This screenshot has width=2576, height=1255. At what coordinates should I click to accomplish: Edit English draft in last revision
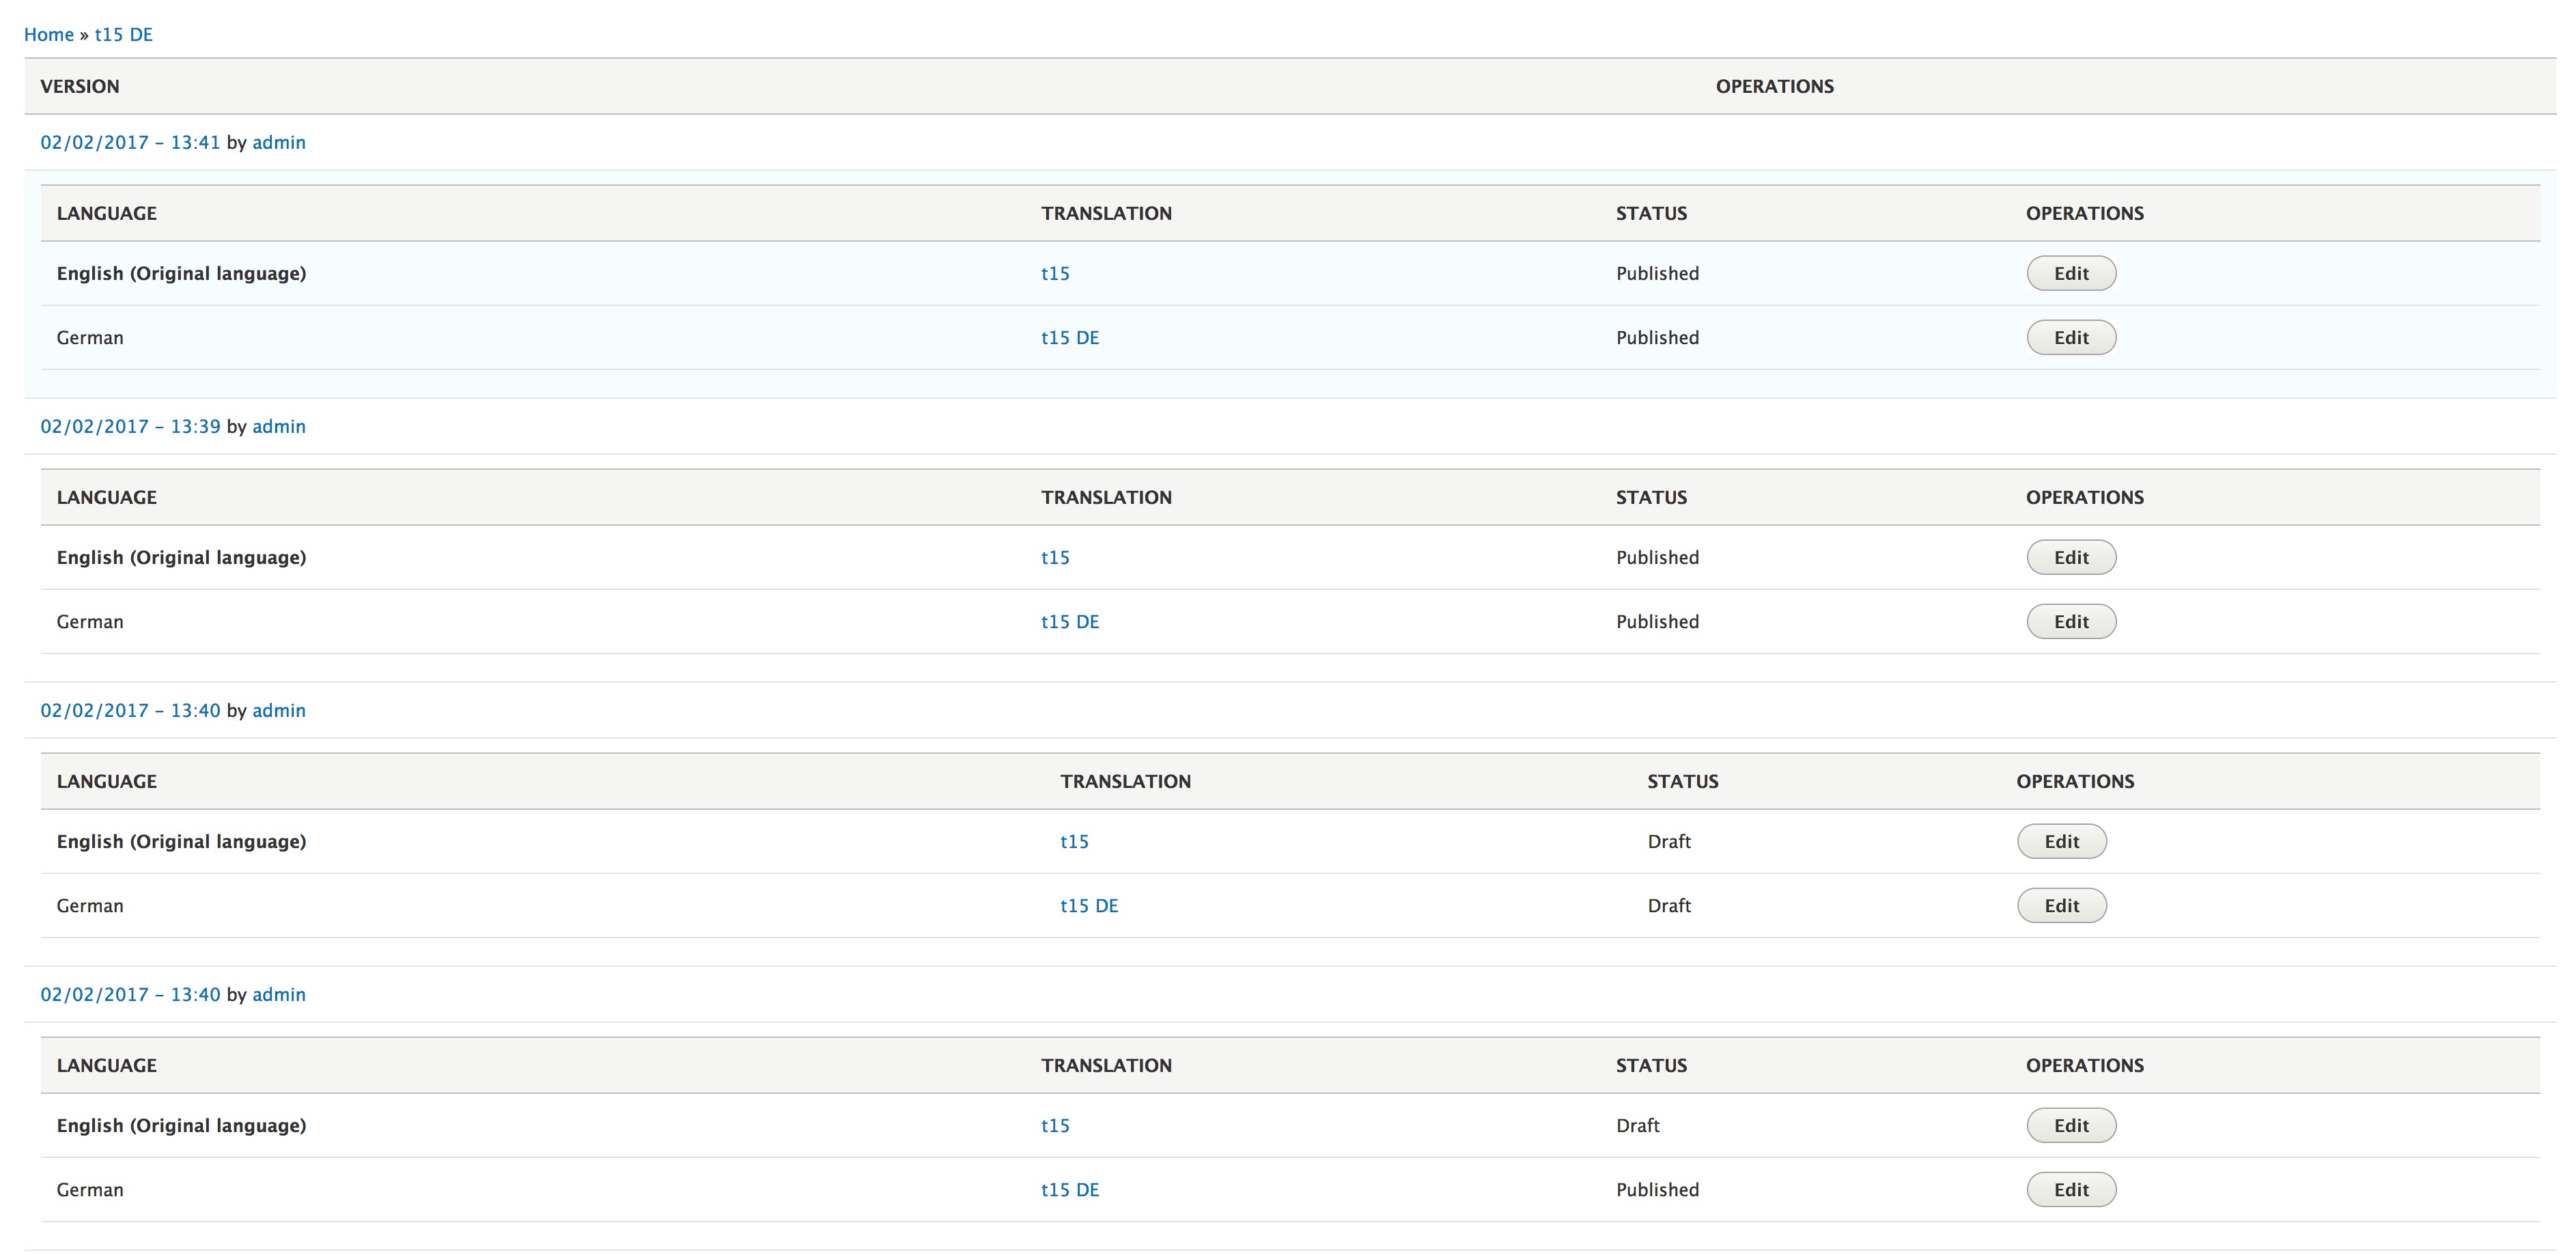point(2070,1125)
